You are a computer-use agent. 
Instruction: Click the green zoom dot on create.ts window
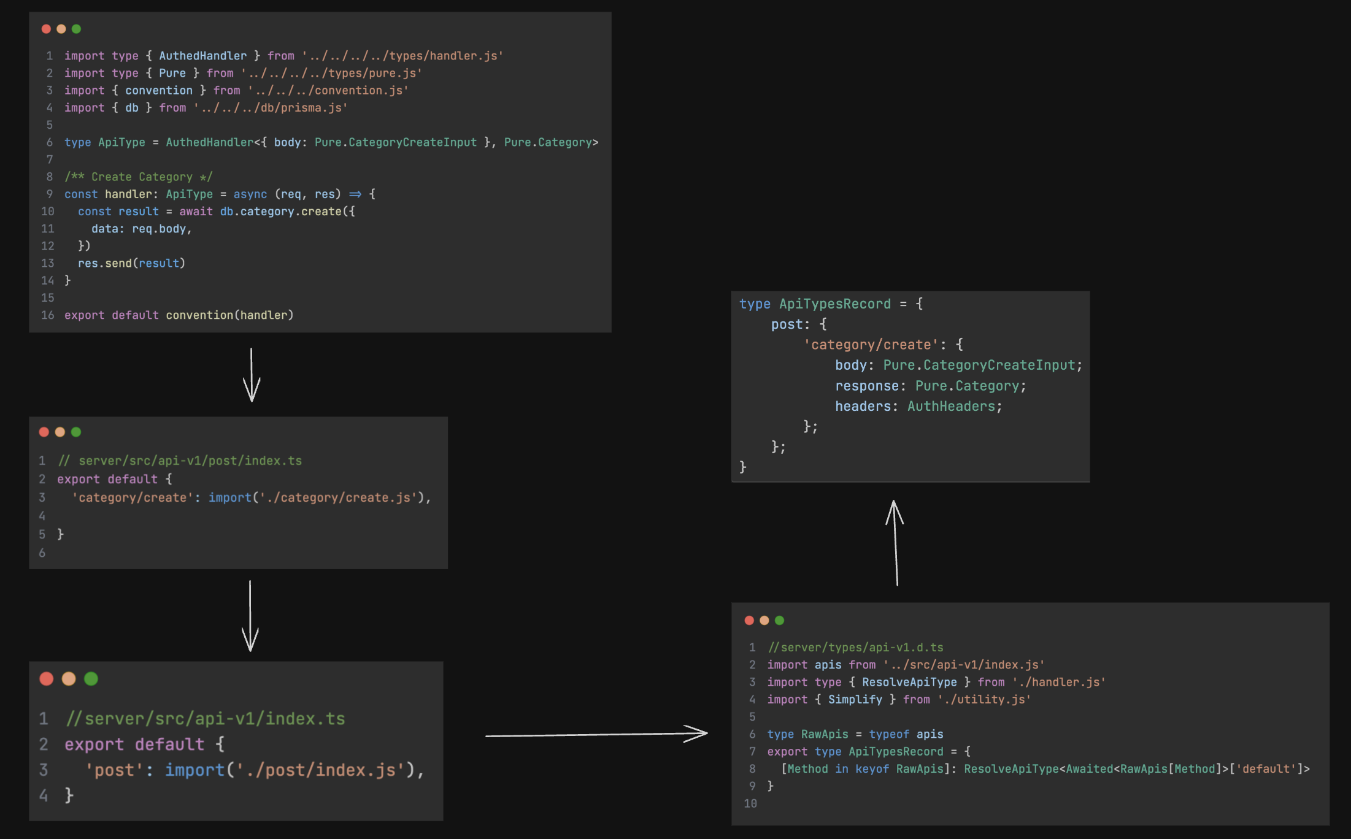[x=75, y=29]
